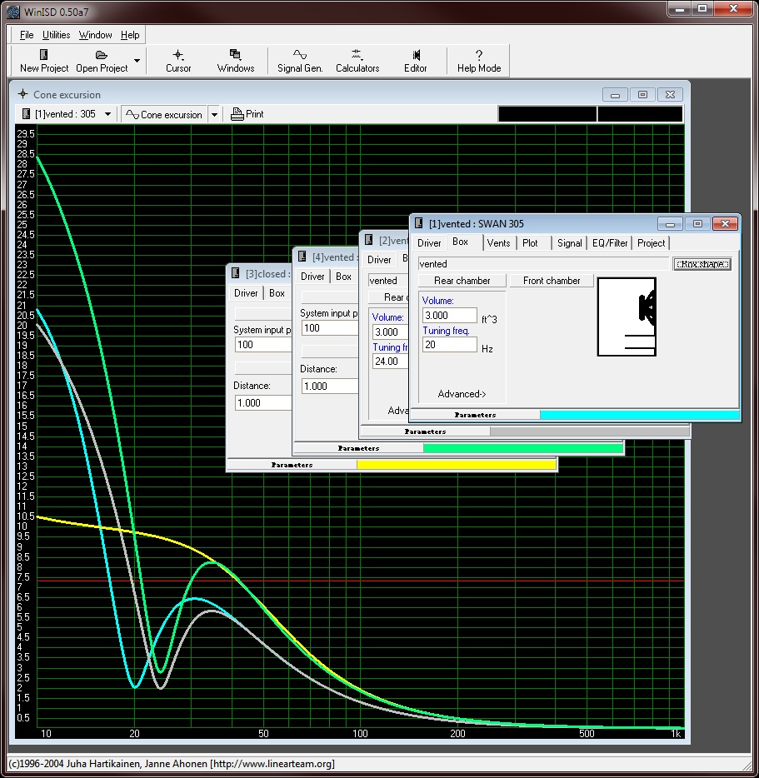Close the SWAN 305 project window
The width and height of the screenshot is (759, 778).
pyautogui.click(x=725, y=224)
